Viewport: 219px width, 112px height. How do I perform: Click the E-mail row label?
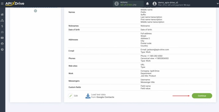pos(71,51)
